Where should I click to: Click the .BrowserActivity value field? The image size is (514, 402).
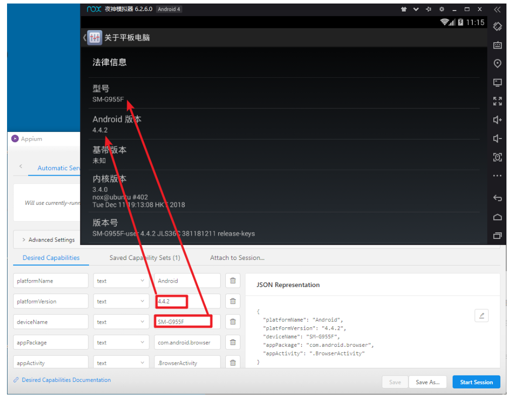tap(187, 362)
